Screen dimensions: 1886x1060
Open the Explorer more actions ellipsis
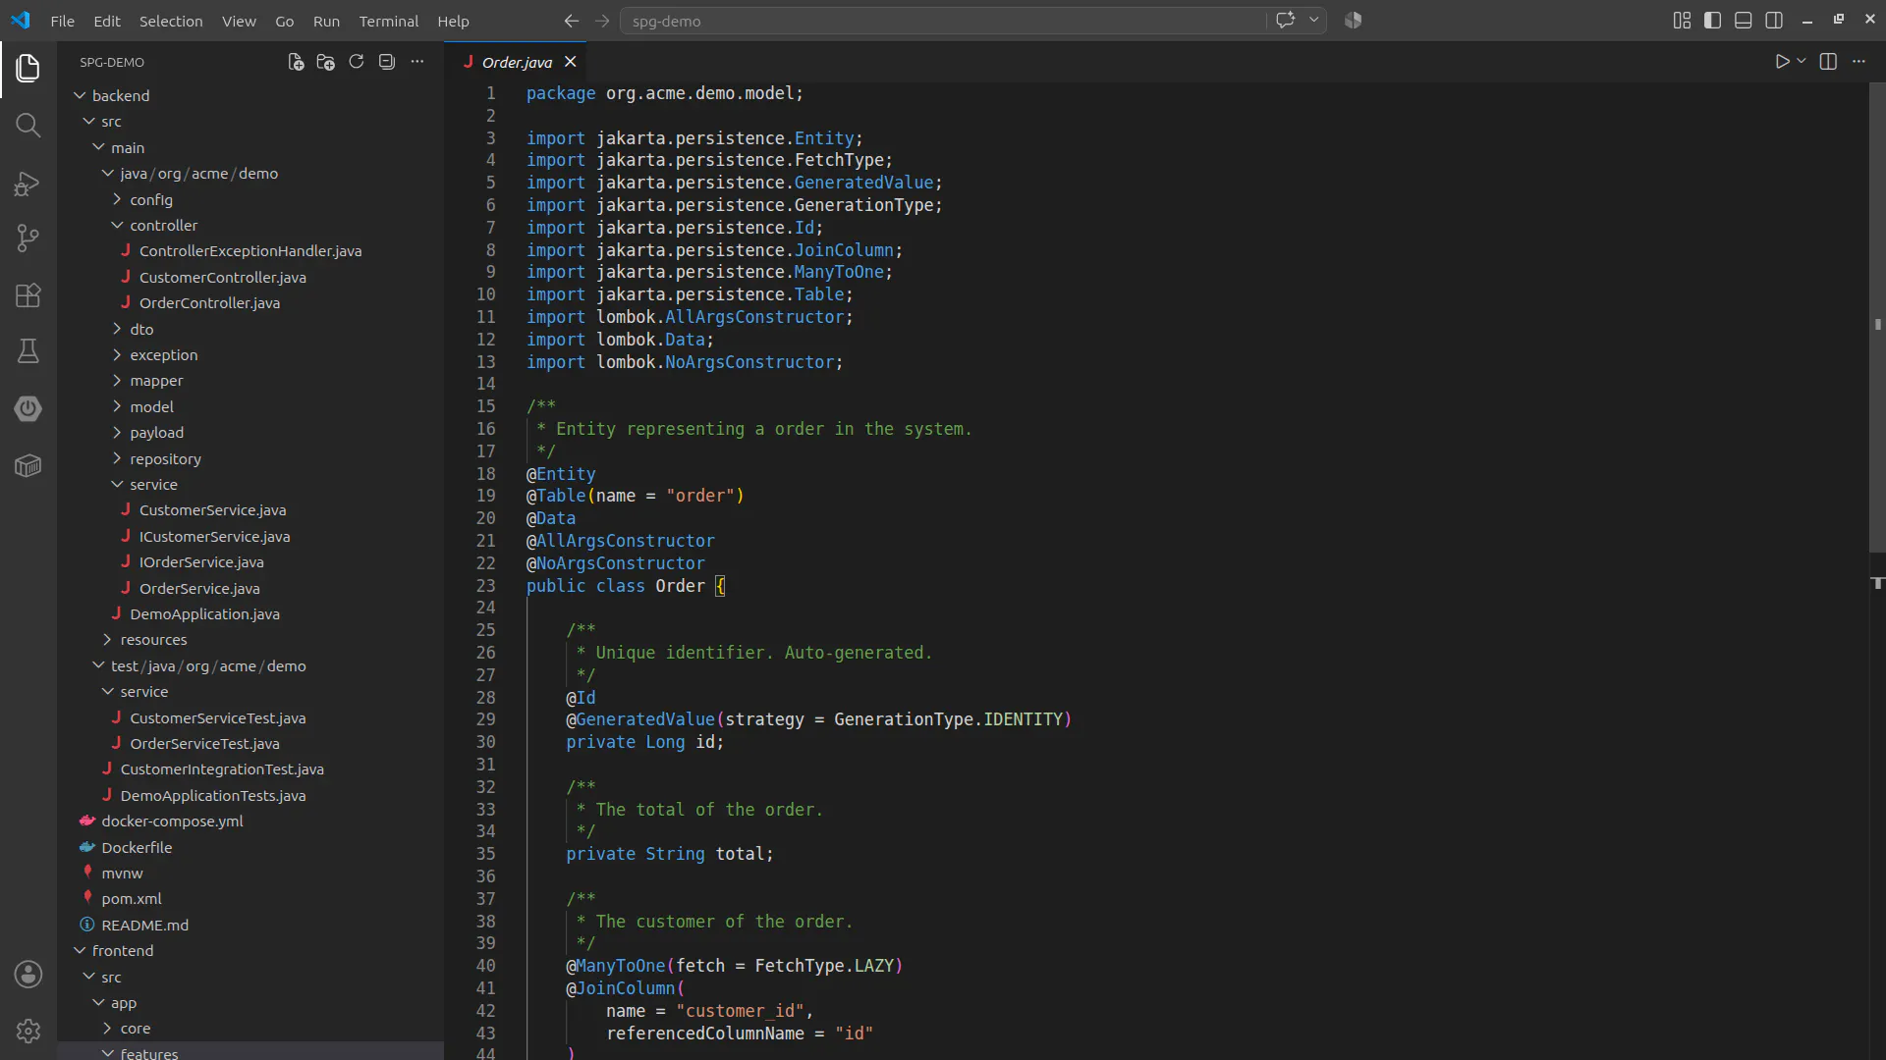(417, 62)
